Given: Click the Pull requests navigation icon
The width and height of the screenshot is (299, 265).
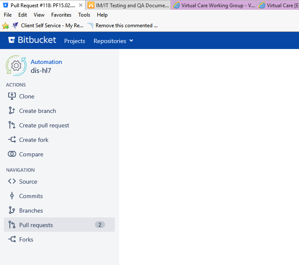Looking at the screenshot, I should 12,225.
